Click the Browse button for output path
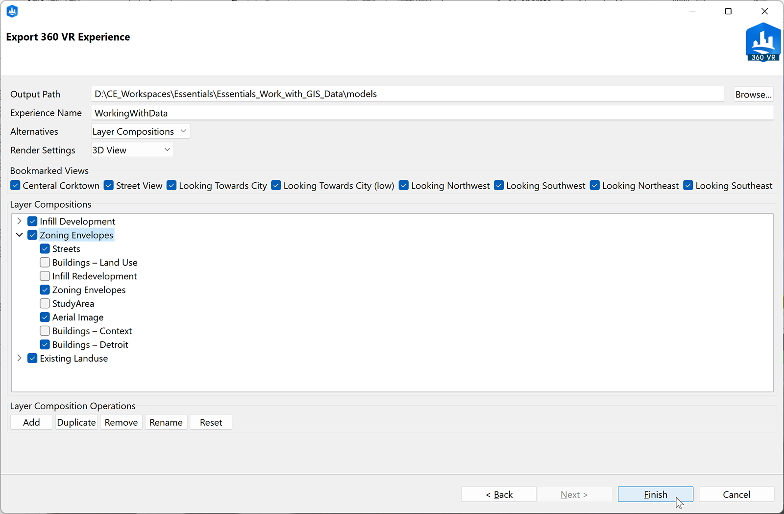 [753, 95]
